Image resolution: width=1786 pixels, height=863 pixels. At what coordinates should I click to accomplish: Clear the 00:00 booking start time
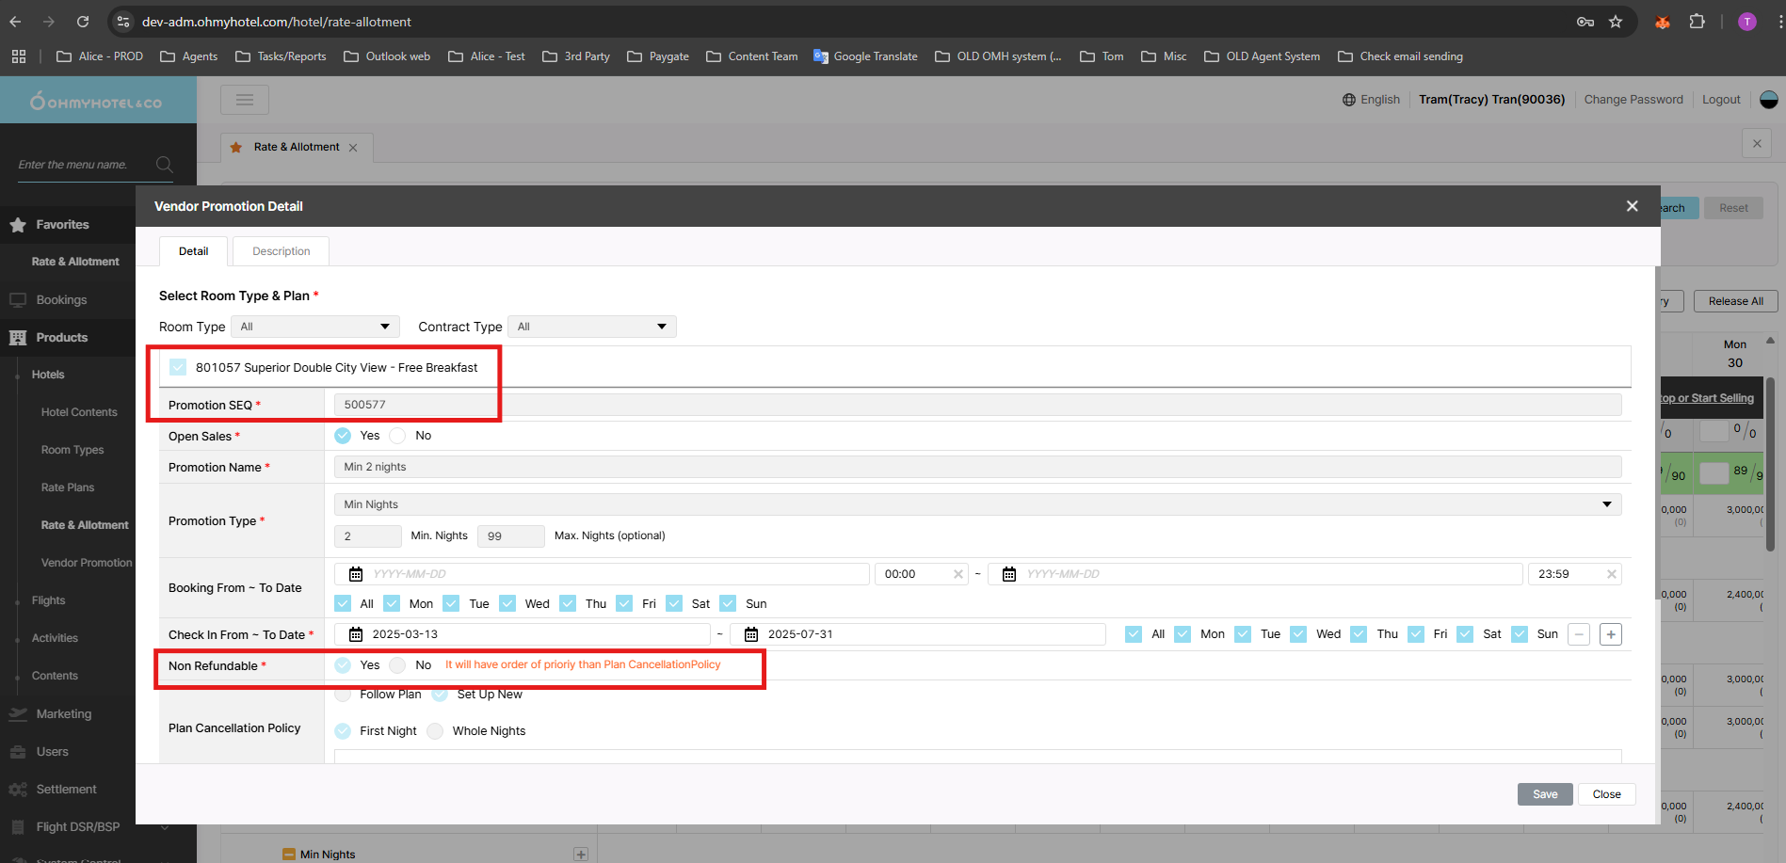pyautogui.click(x=957, y=574)
